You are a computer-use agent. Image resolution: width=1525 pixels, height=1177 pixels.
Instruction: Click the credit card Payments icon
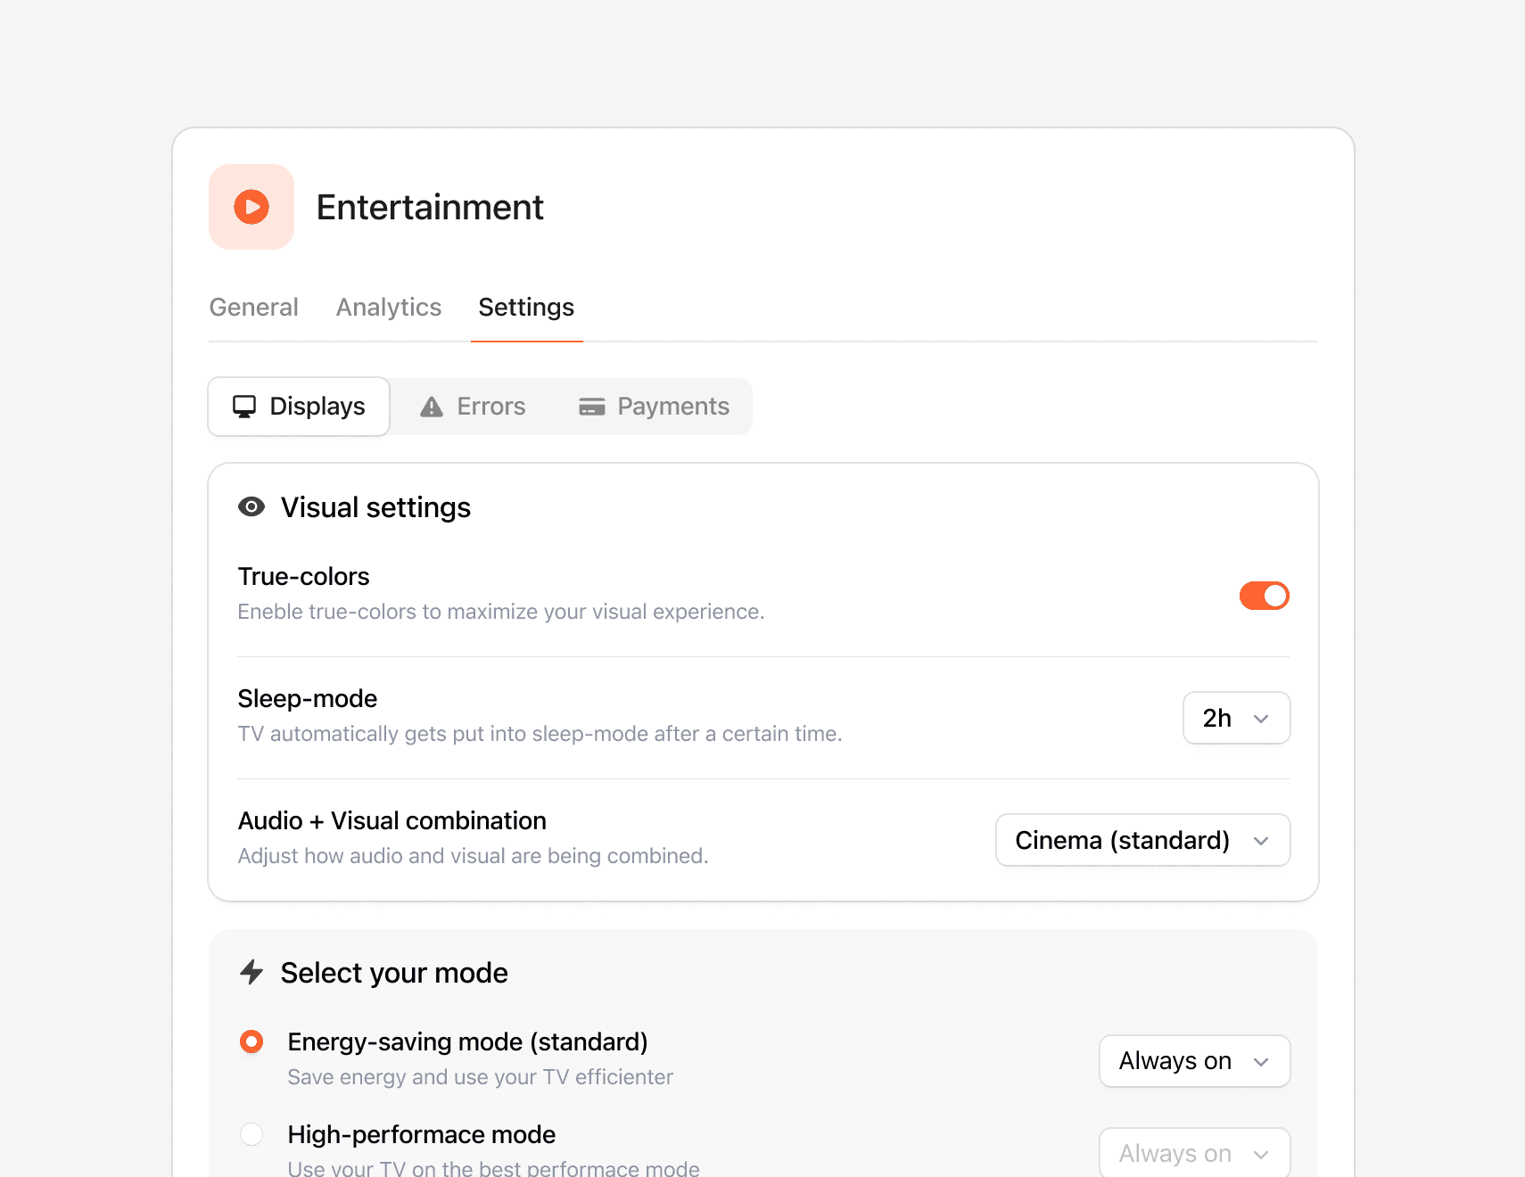592,407
